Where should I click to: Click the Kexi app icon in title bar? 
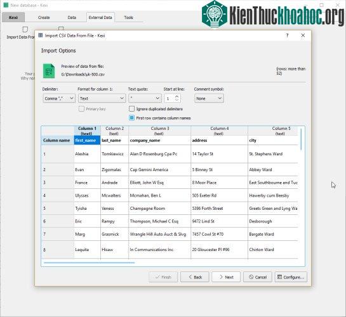point(6,5)
